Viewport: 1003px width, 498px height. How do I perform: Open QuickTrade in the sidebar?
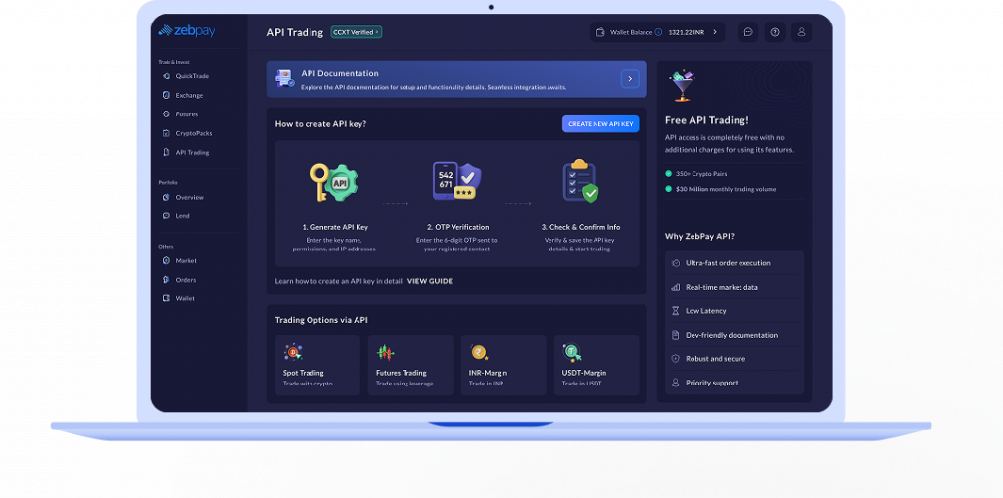coord(191,76)
